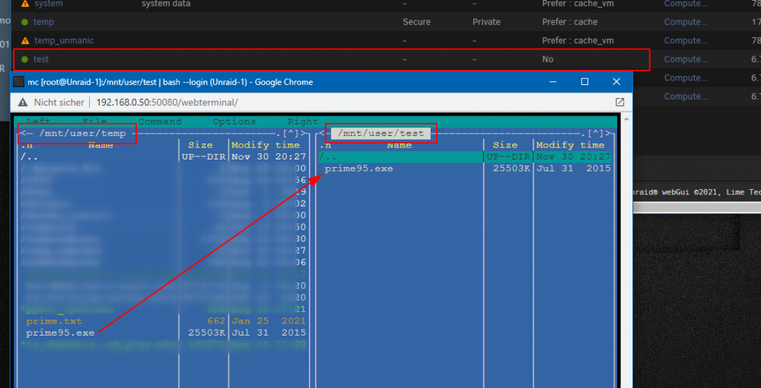Viewport: 761px width, 388px height.
Task: Click the warning triangle for system share
Action: [x=25, y=3]
